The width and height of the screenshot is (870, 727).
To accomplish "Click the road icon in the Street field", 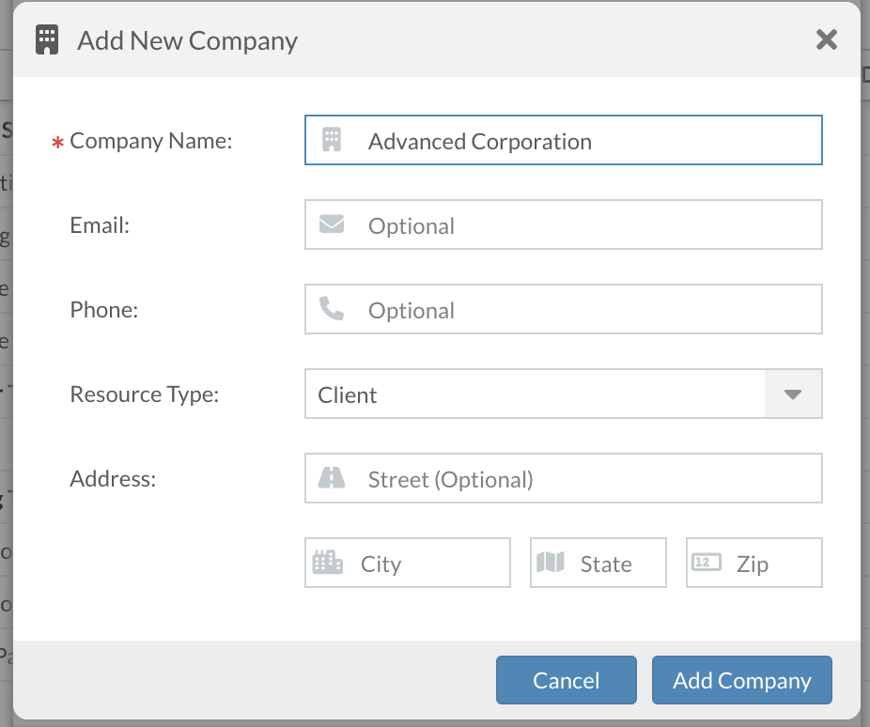I will [x=331, y=478].
